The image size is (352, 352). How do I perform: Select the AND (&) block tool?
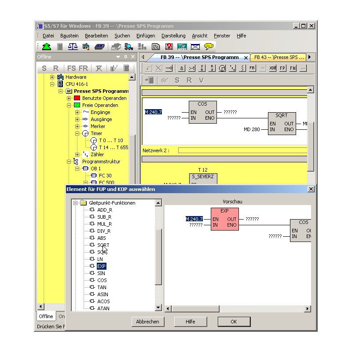[182, 68]
